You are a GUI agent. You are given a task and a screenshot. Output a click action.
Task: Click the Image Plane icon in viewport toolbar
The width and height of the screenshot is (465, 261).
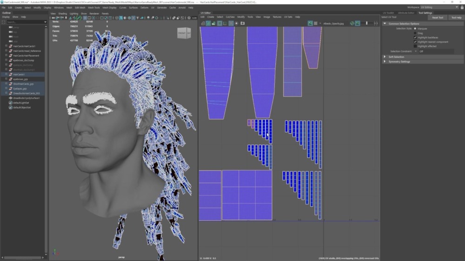70,18
